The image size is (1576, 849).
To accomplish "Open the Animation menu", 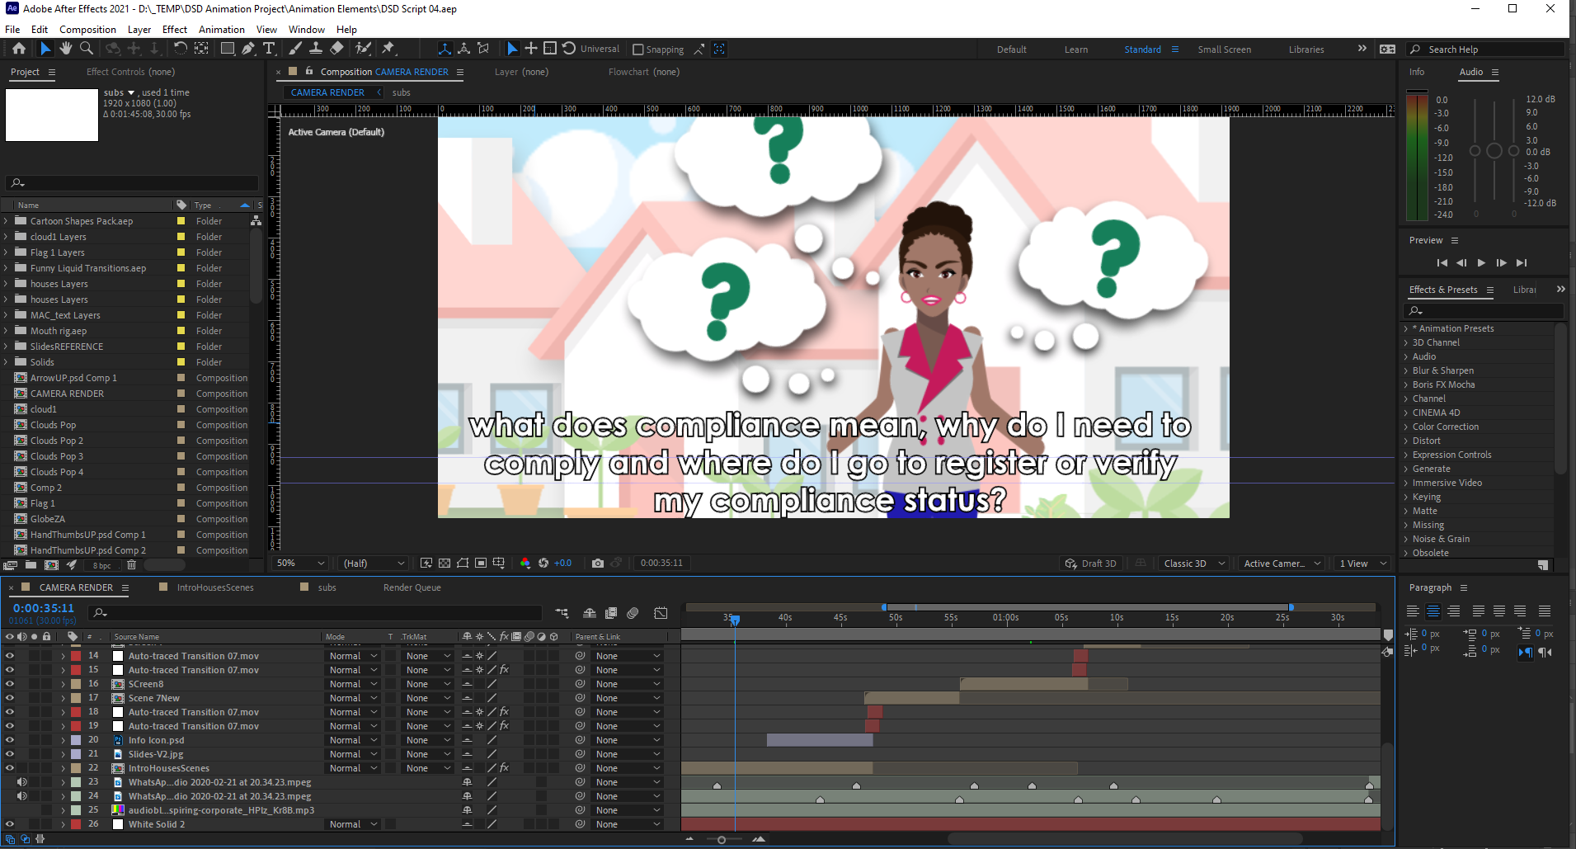I will (x=221, y=30).
